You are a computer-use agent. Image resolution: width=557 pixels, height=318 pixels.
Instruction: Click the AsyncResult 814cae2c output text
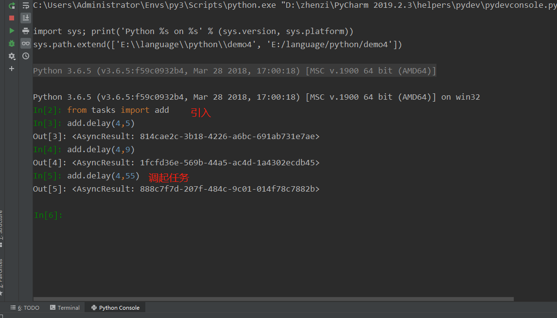pos(196,137)
